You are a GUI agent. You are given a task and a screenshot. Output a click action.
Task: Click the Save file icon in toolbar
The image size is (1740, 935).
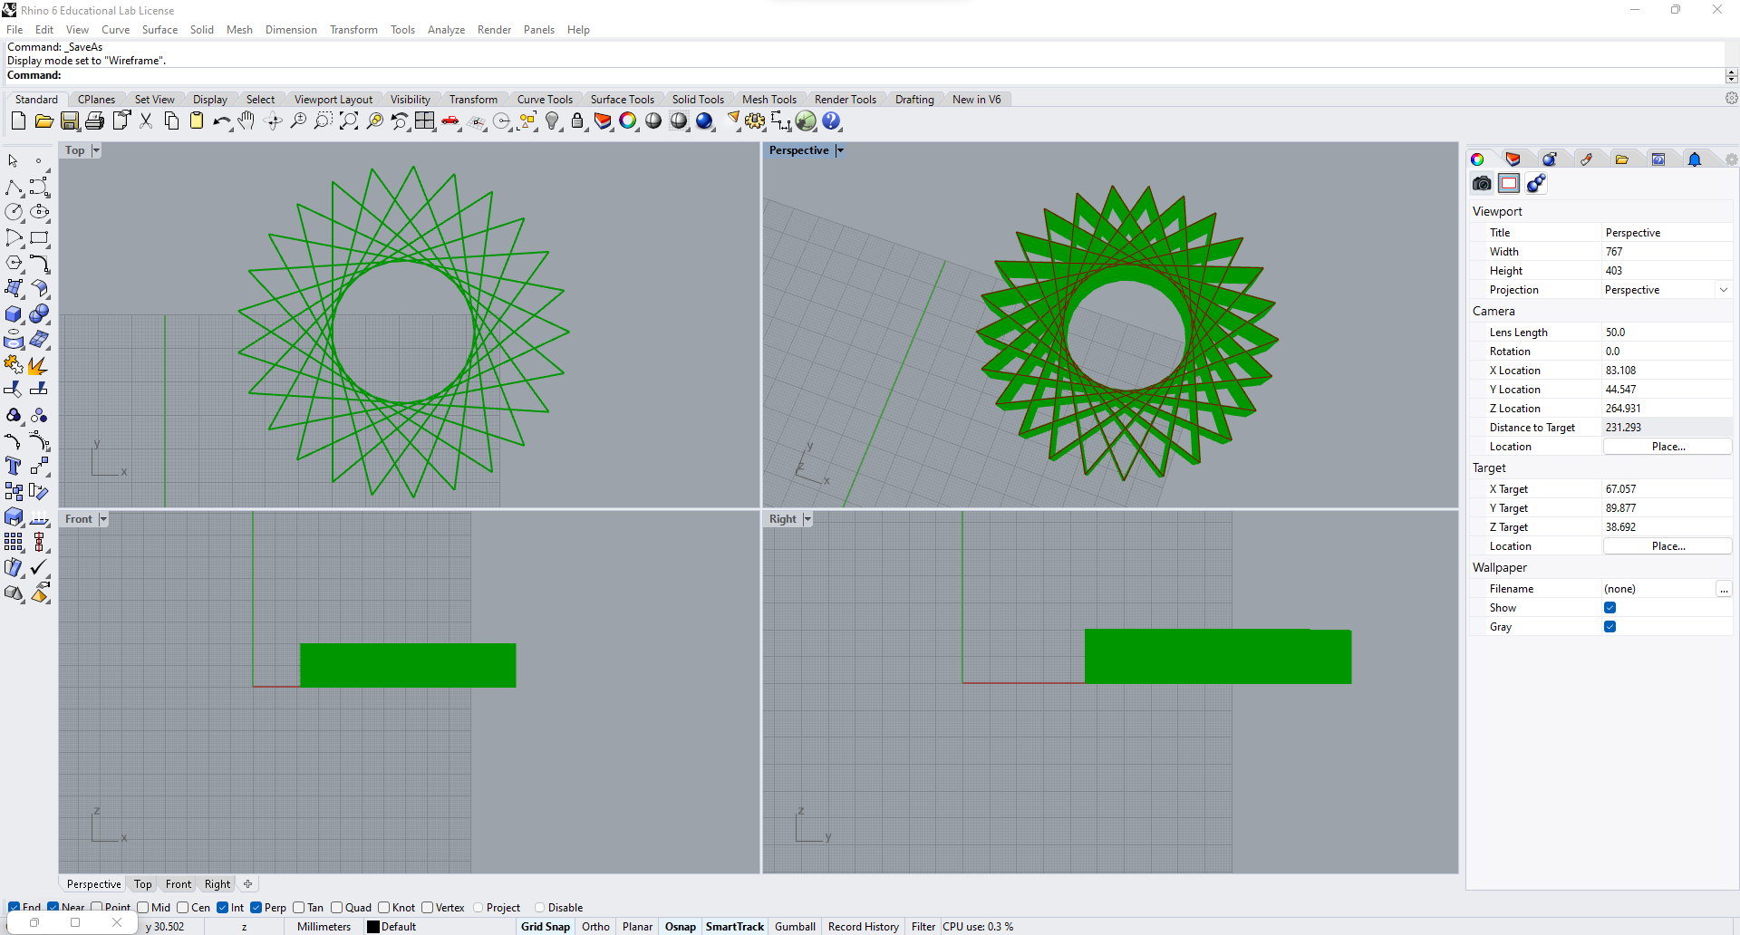coord(70,120)
